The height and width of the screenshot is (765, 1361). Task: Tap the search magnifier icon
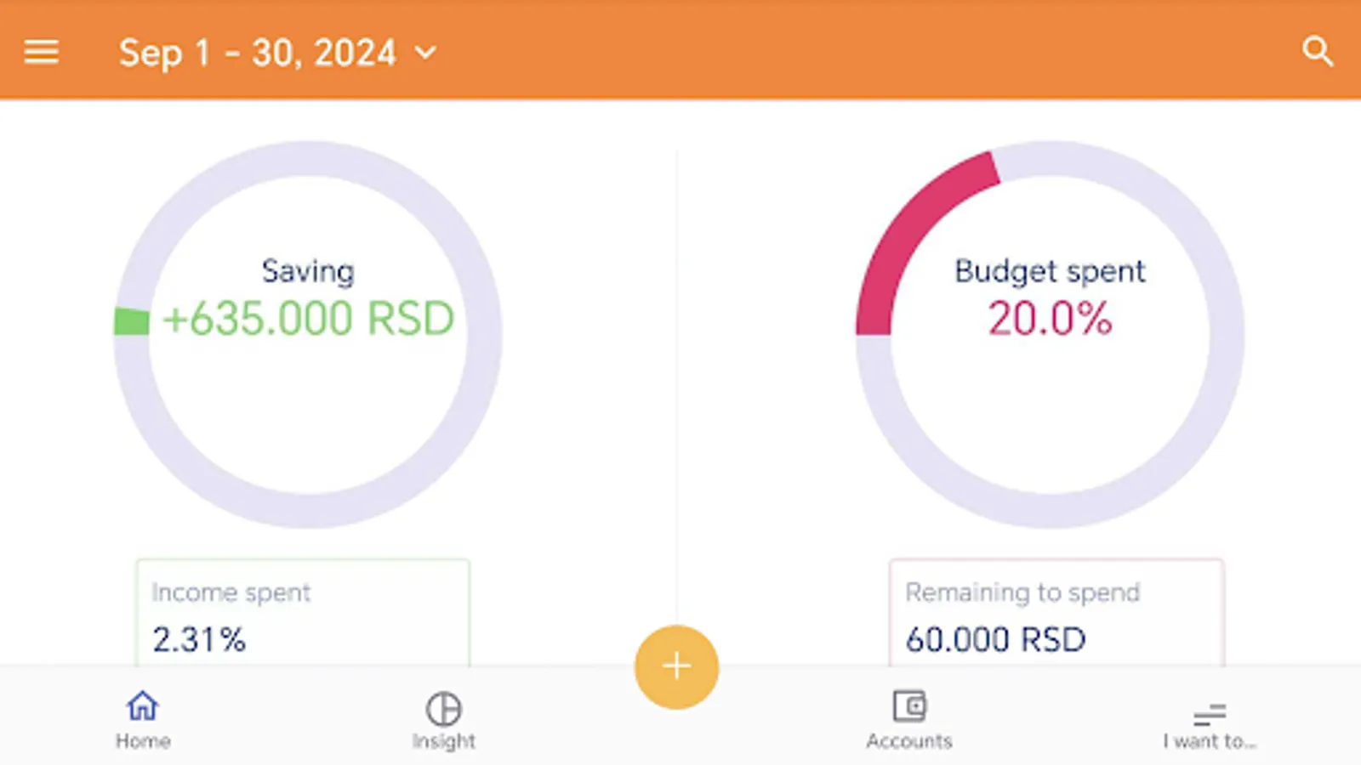(x=1318, y=52)
